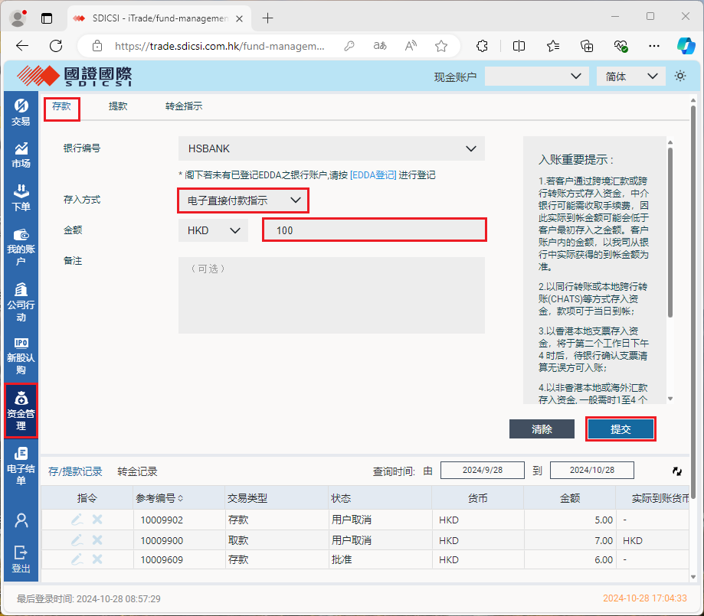This screenshot has height=616, width=704.
Task: Click the 登出 logout icon
Action: click(x=21, y=558)
